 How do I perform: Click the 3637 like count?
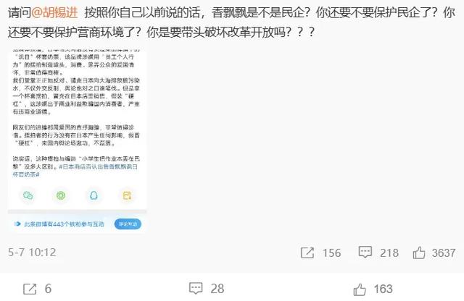[x=444, y=253]
